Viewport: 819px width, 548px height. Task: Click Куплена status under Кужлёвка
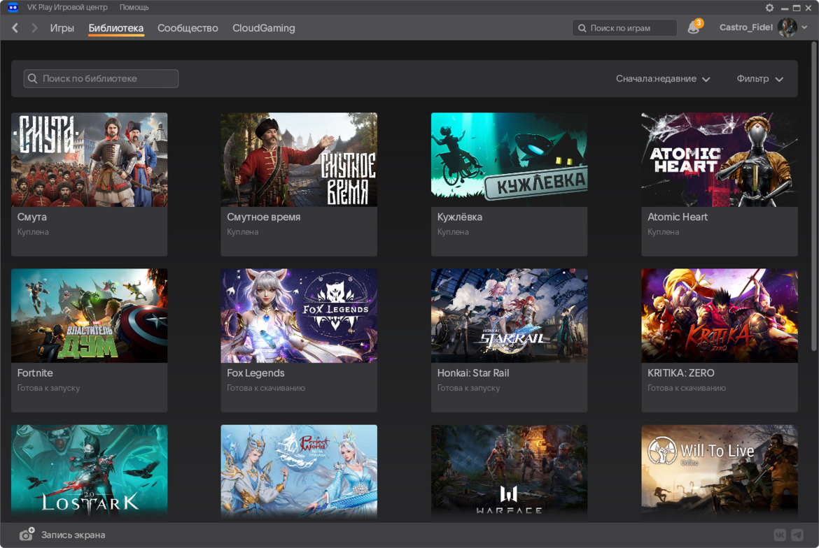coord(453,232)
